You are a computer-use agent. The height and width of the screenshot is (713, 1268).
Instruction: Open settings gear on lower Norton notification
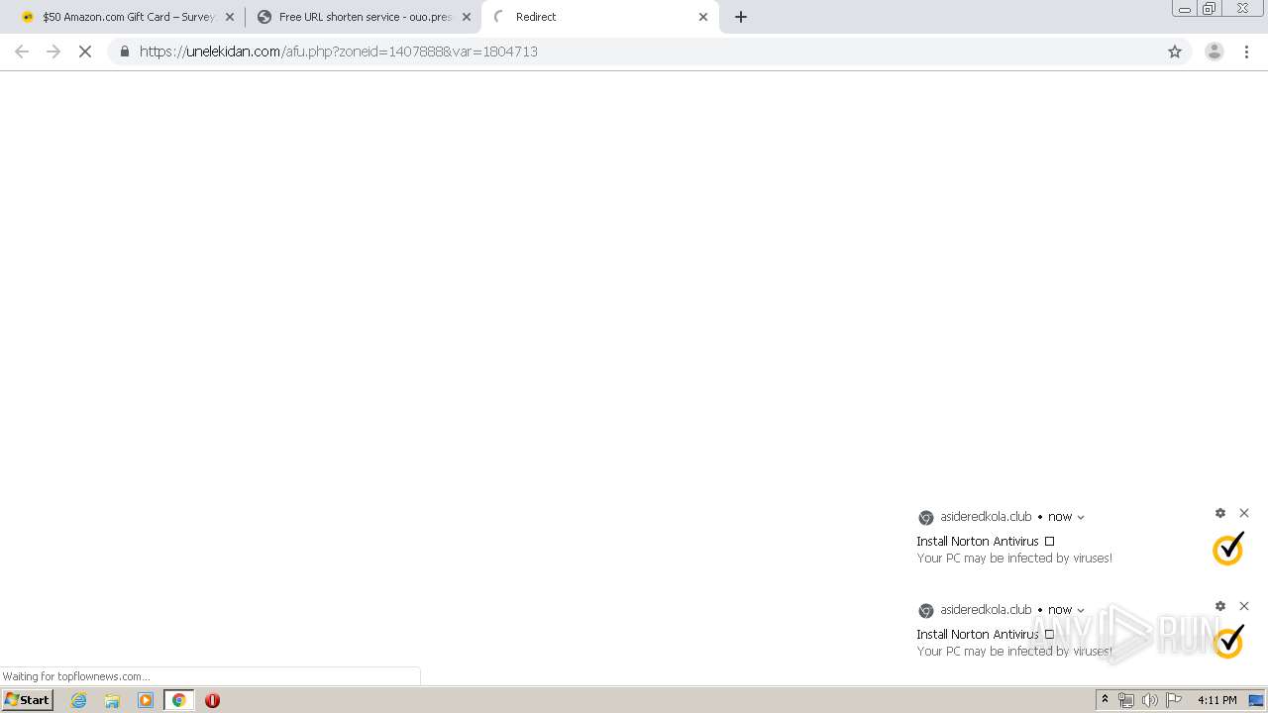tap(1220, 606)
